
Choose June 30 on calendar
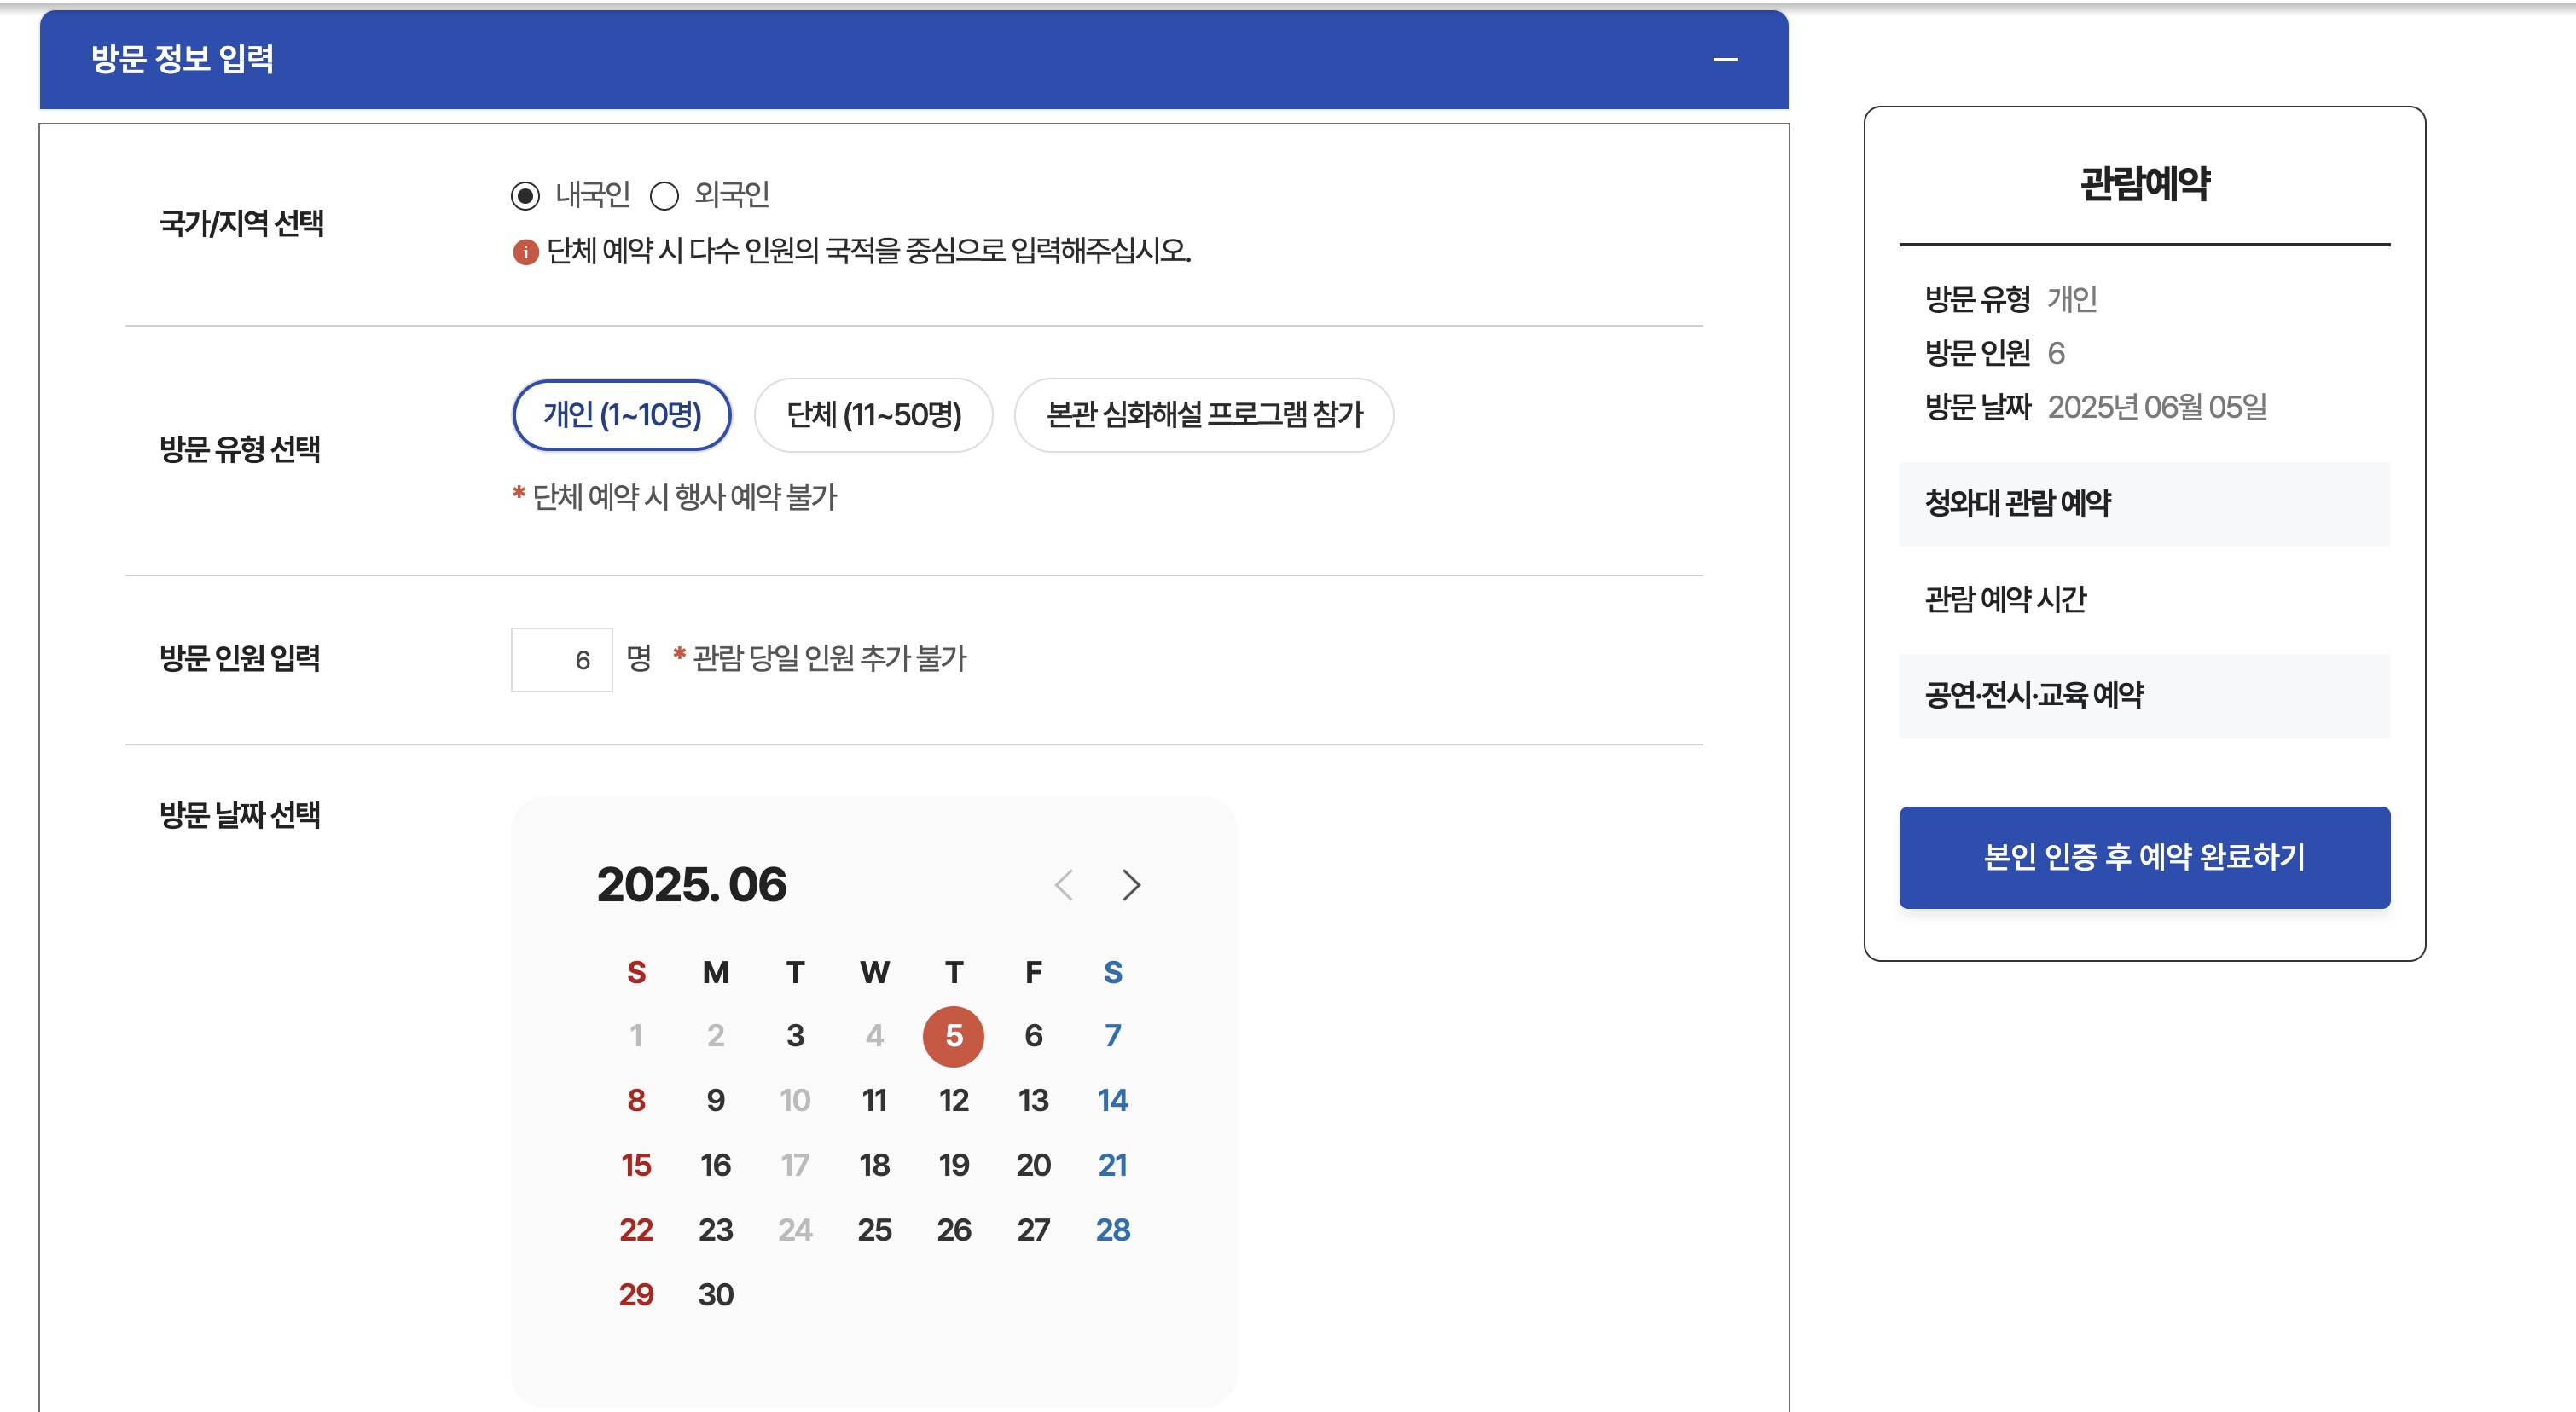pyautogui.click(x=715, y=1294)
